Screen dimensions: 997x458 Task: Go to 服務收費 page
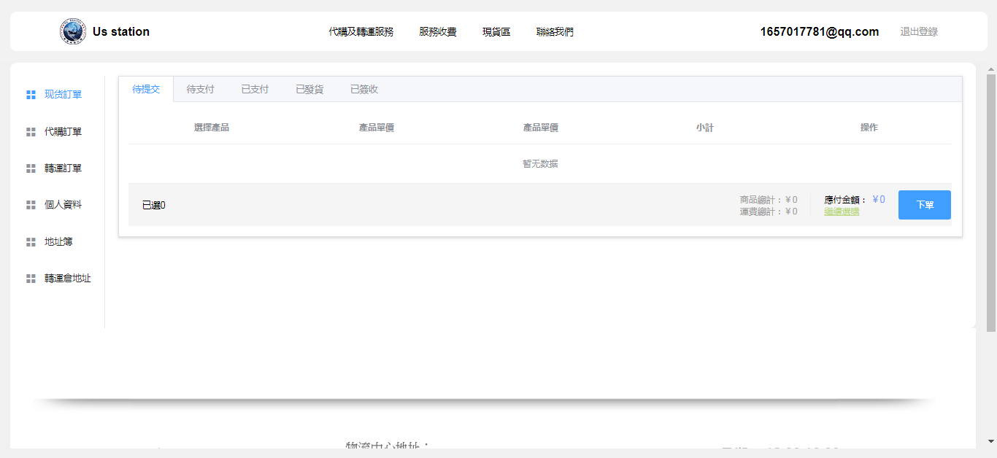438,32
